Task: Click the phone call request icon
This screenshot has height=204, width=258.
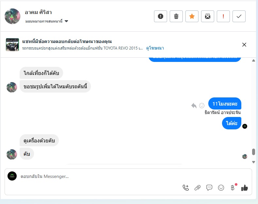Action: point(186,188)
